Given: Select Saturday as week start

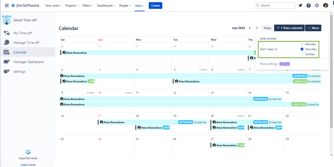Looking at the screenshot, I should [302, 49].
